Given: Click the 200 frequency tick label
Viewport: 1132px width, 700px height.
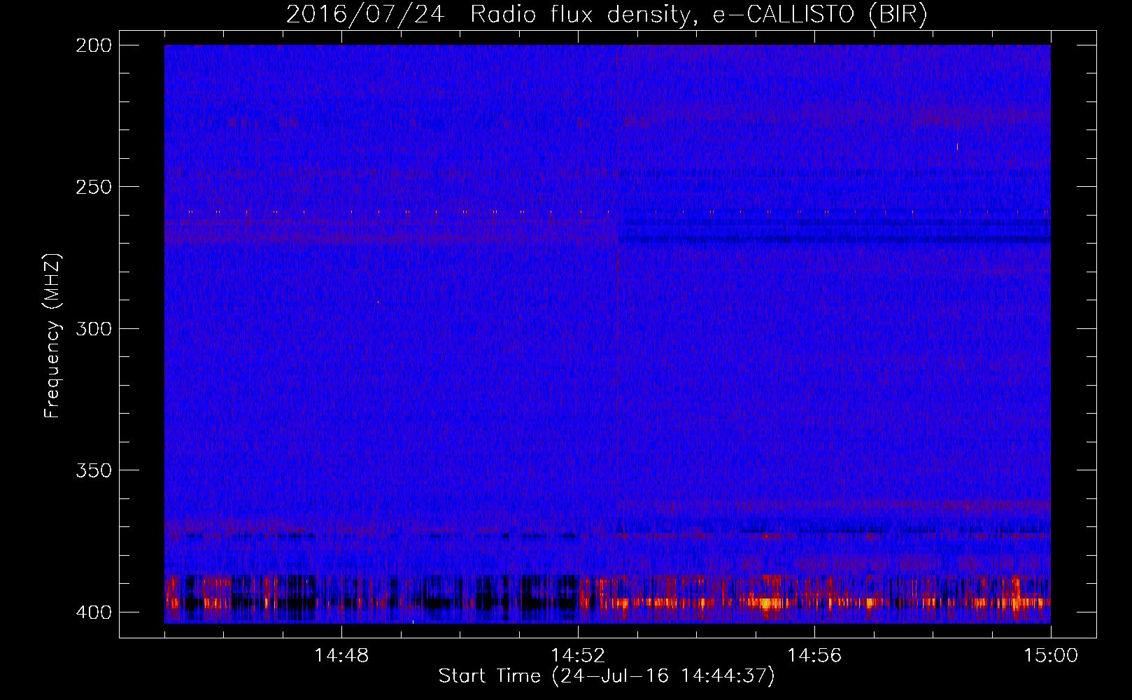Looking at the screenshot, I should [x=94, y=45].
